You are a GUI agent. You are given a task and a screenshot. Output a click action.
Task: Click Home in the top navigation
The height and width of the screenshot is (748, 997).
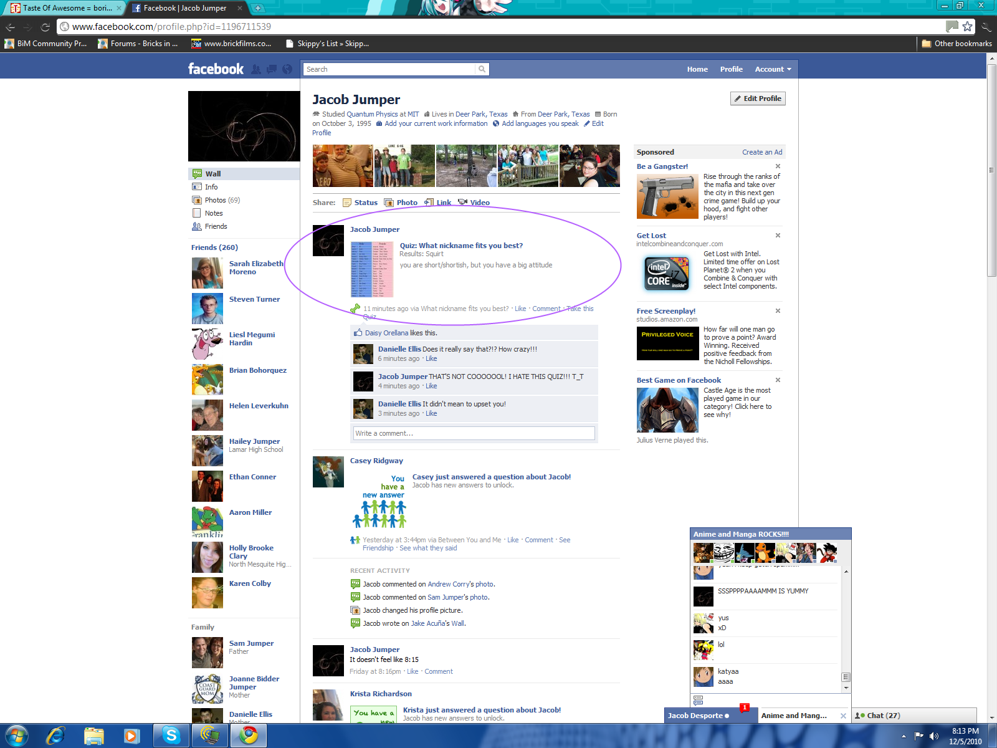(697, 69)
